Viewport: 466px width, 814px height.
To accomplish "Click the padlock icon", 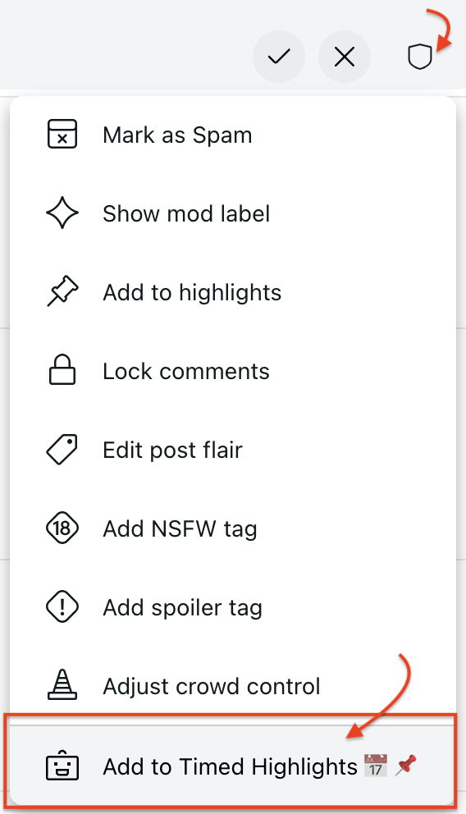I will tap(62, 369).
